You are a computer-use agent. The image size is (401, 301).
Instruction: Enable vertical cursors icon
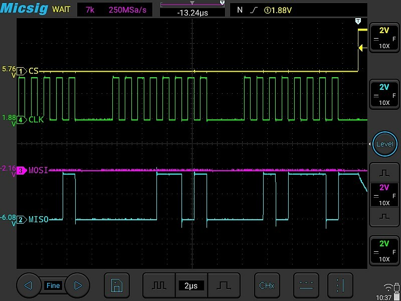point(340,285)
